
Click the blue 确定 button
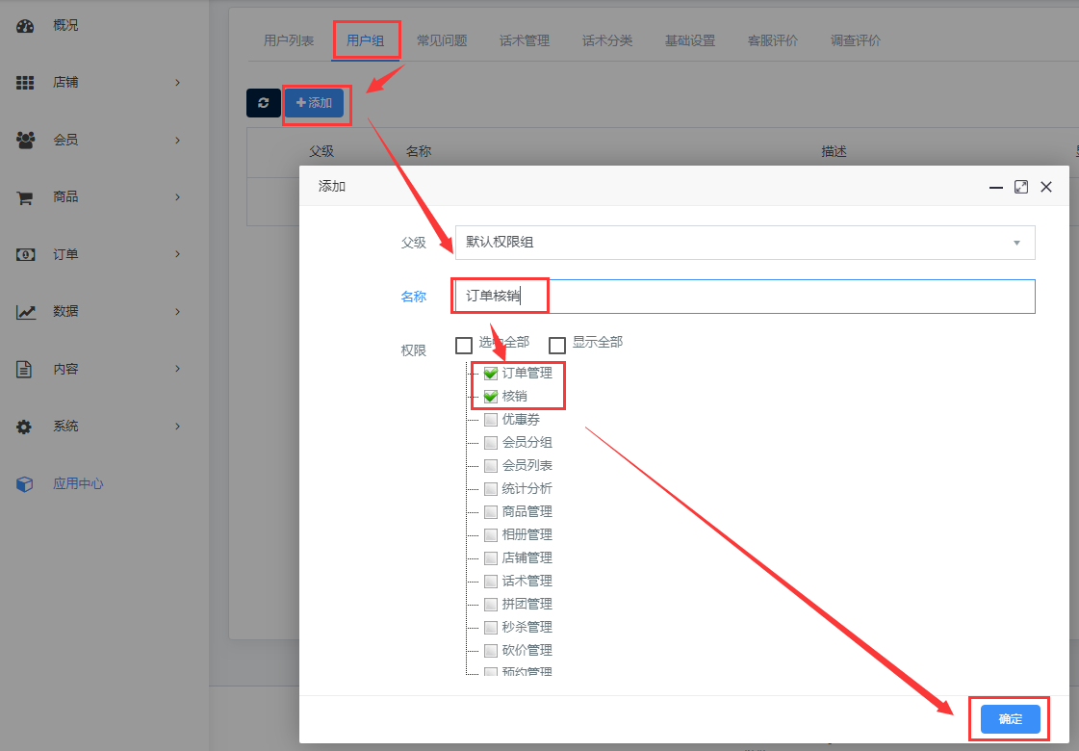pyautogui.click(x=1010, y=719)
